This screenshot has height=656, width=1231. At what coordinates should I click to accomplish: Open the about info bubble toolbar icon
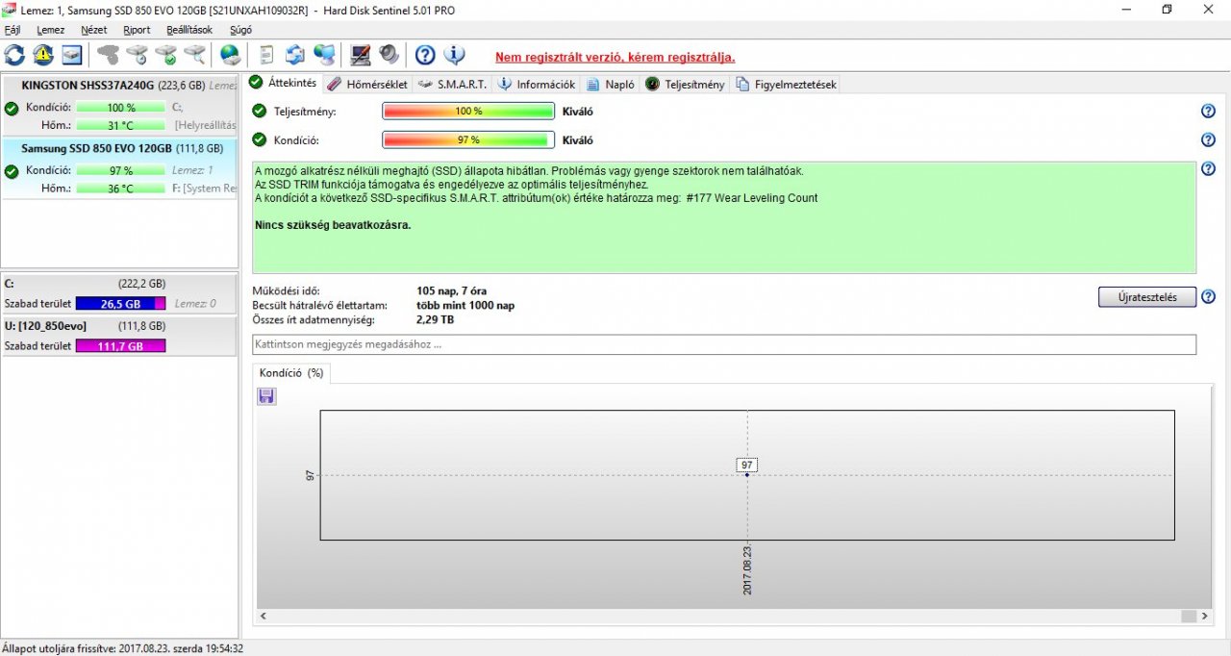pyautogui.click(x=454, y=55)
